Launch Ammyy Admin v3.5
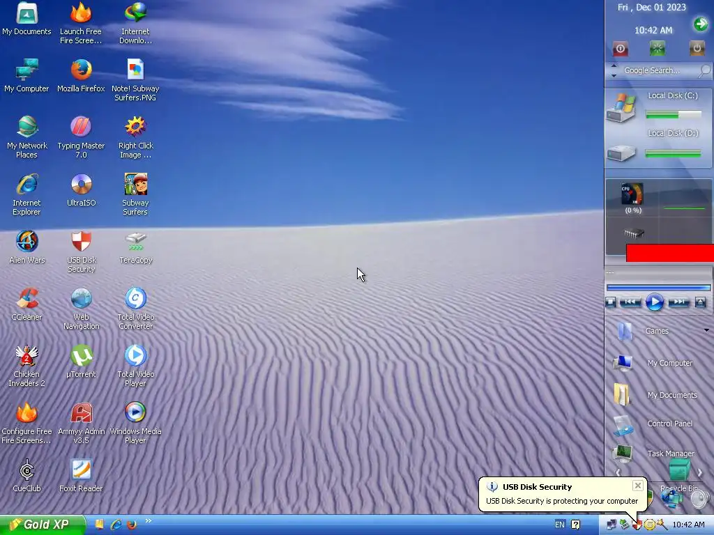This screenshot has width=714, height=535. (x=81, y=423)
